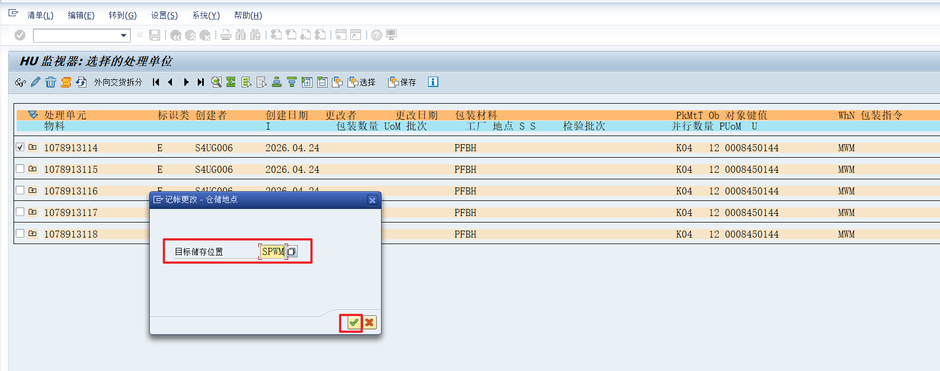This screenshot has width=940, height=371.
Task: Click the expand all nodes icon
Action: coord(307,82)
